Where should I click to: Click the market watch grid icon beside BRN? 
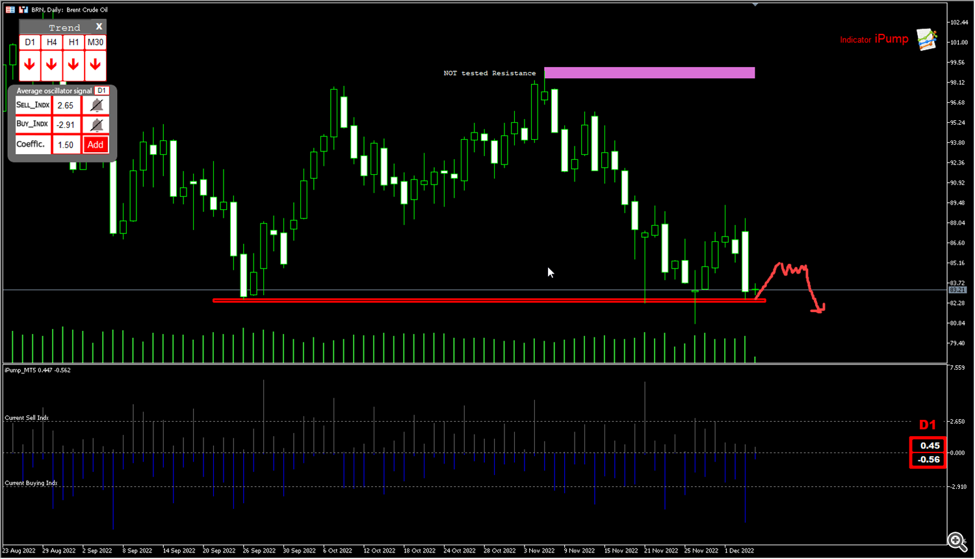[10, 10]
